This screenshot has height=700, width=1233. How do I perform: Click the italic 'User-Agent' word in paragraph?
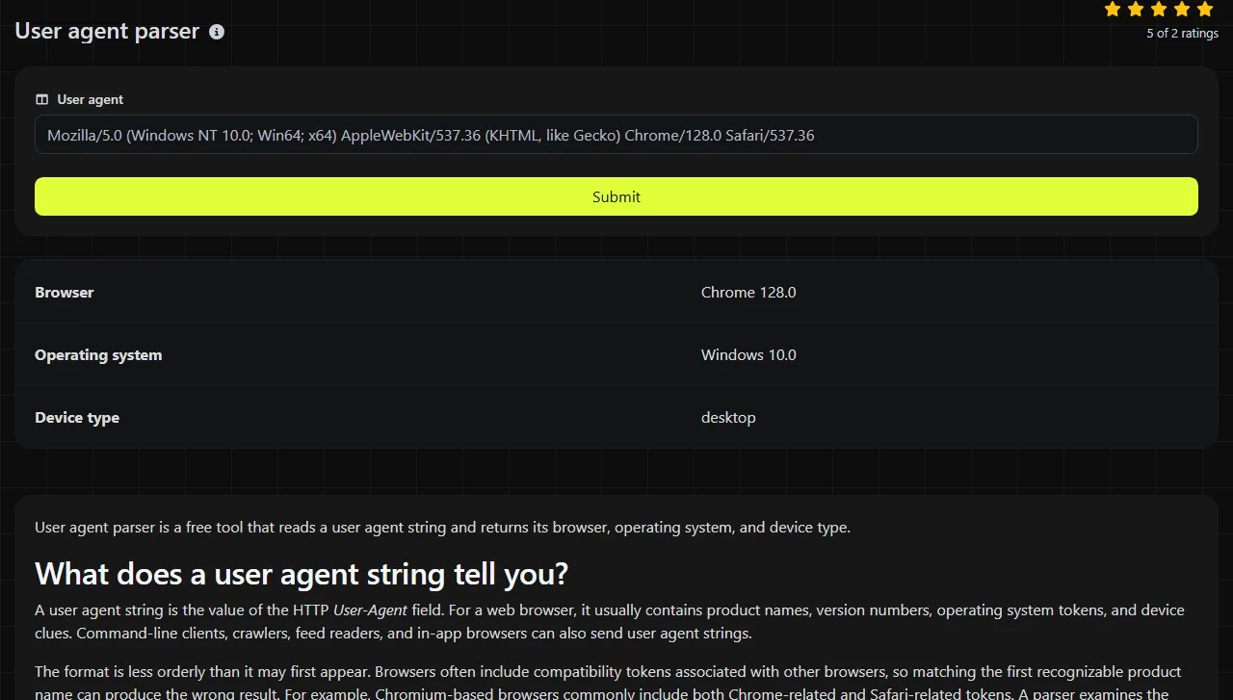370,610
